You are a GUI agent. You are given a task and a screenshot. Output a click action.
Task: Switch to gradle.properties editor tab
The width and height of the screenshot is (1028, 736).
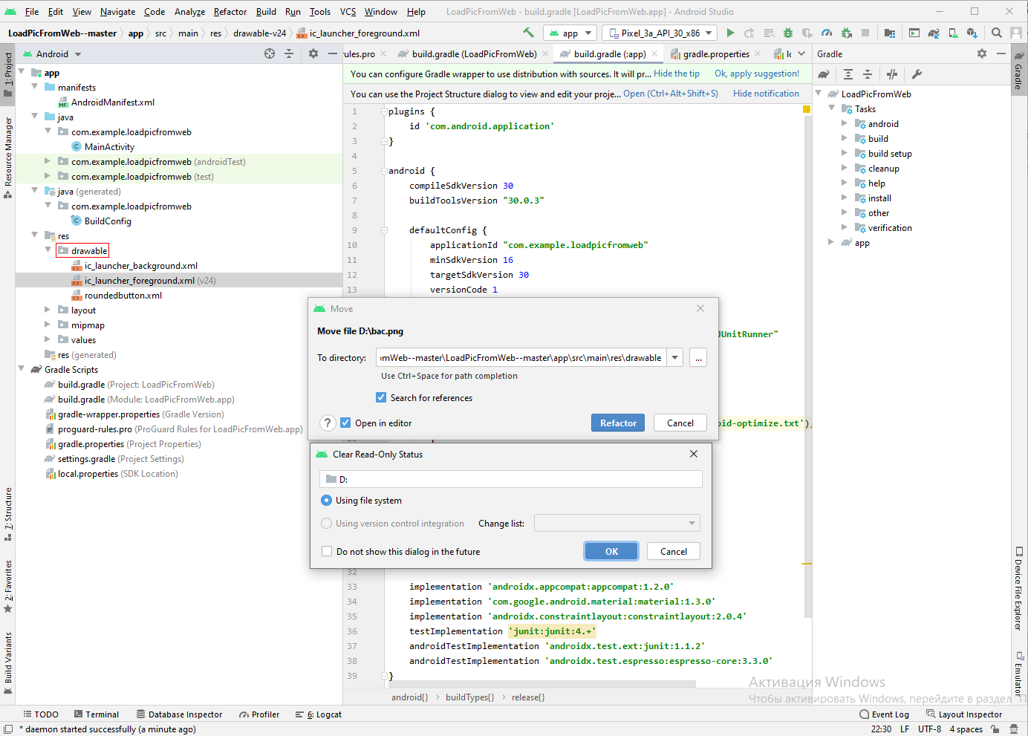[x=716, y=53]
